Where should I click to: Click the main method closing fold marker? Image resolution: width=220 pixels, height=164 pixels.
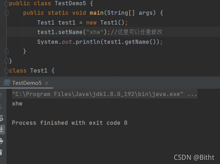(x=6, y=51)
